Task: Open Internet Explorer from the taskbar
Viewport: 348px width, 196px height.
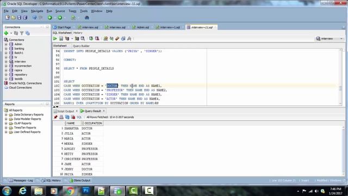Action: [22, 191]
